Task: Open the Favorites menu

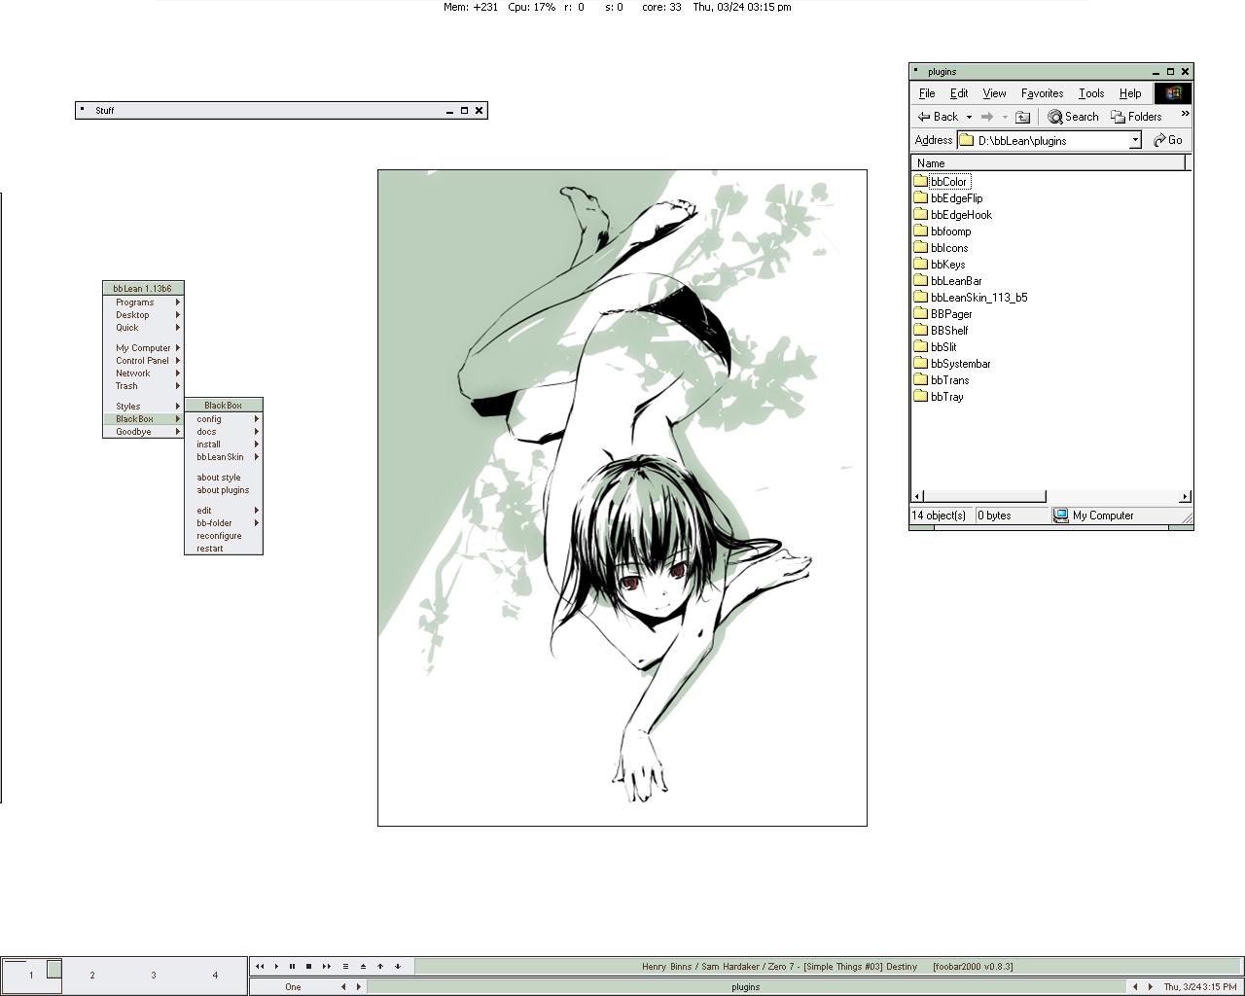Action: click(1042, 93)
